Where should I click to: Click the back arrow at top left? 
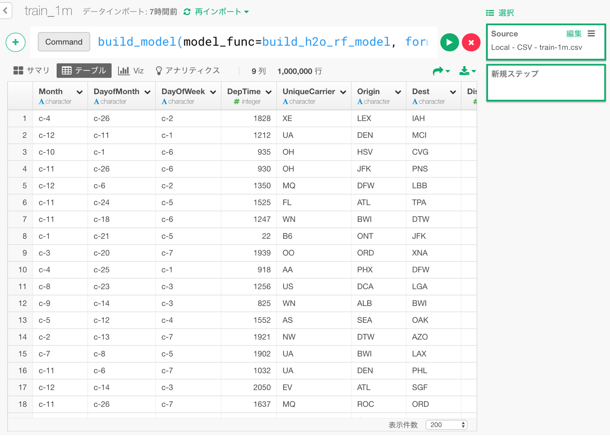point(5,11)
